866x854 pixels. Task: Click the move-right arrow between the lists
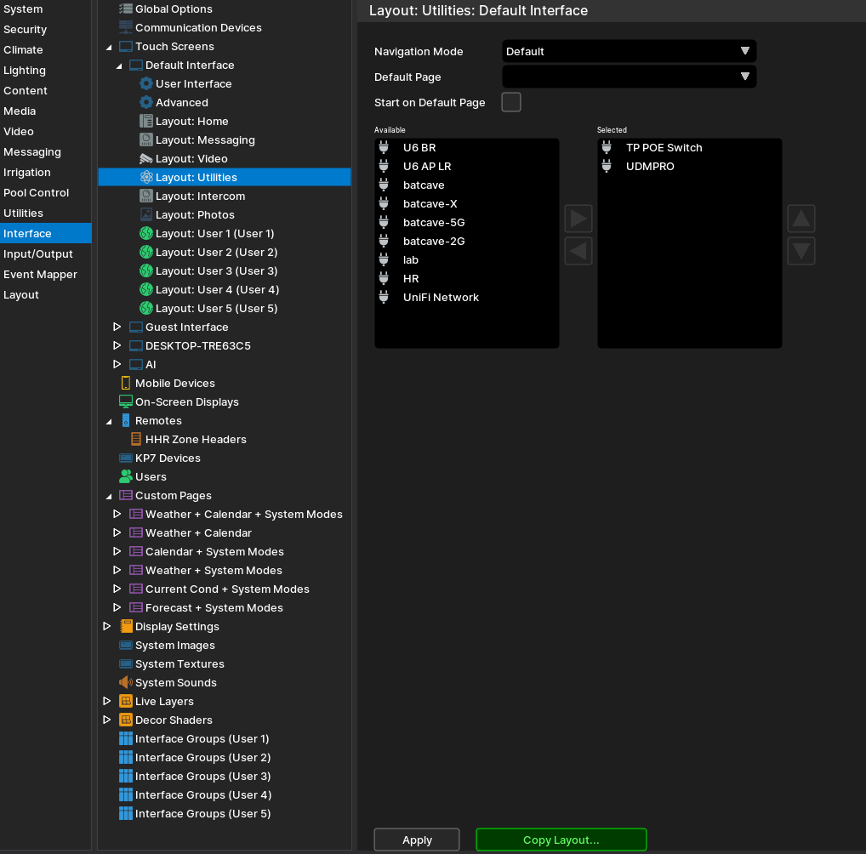click(578, 219)
